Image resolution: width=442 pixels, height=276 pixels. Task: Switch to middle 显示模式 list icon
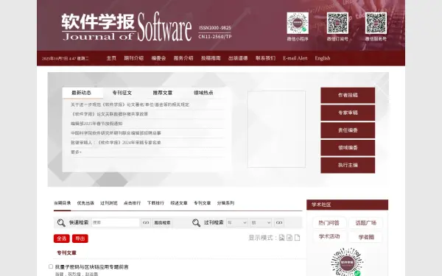pos(290,238)
